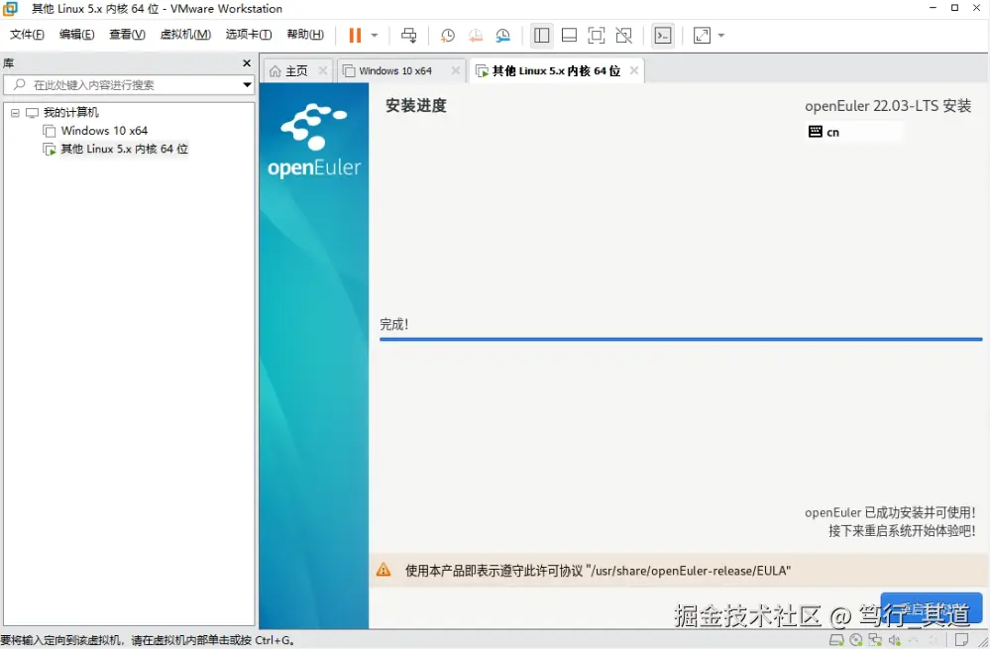
Task: Click openEuler 22.03-LTS 安装 title text
Action: tap(888, 106)
